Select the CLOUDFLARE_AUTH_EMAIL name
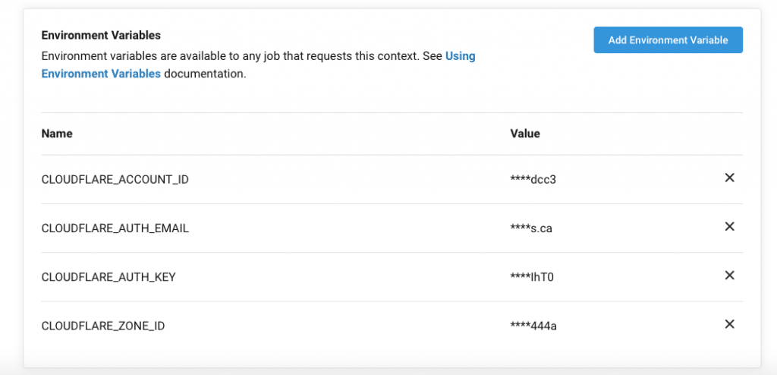 (x=115, y=228)
